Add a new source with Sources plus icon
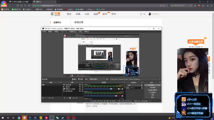This screenshot has height=120, width=214. click(x=64, y=98)
